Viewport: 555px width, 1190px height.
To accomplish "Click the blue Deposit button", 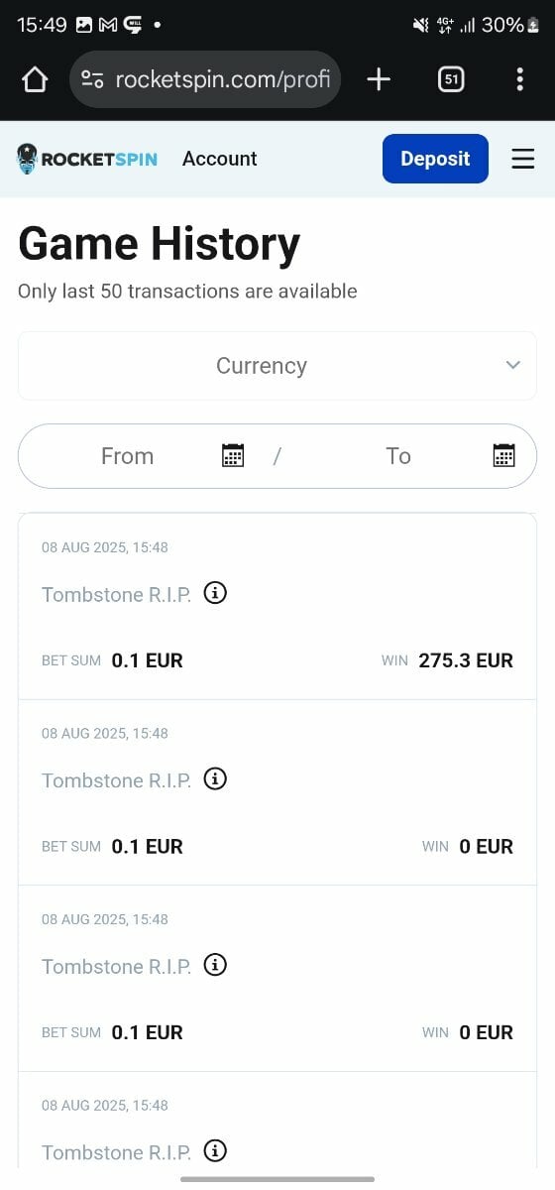I will coord(435,159).
